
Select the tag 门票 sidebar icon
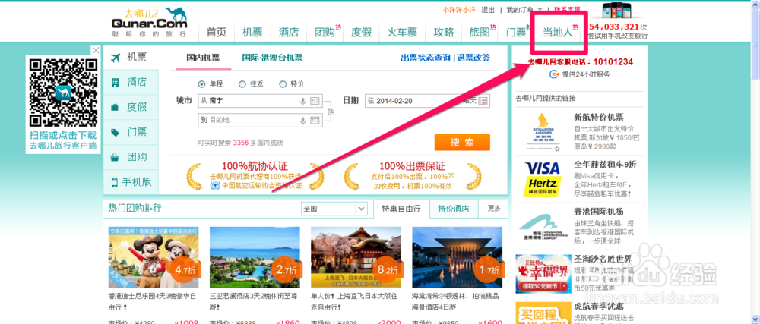click(x=116, y=133)
